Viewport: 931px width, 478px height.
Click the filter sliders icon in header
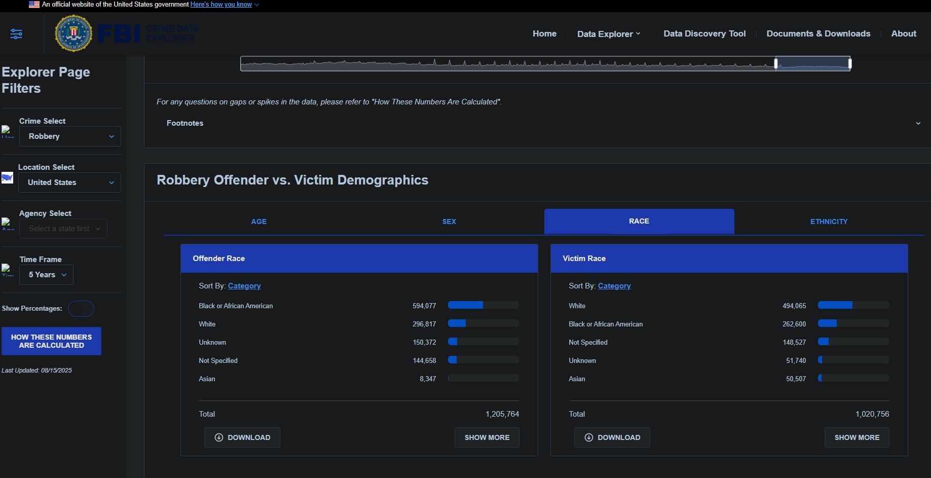(x=16, y=34)
